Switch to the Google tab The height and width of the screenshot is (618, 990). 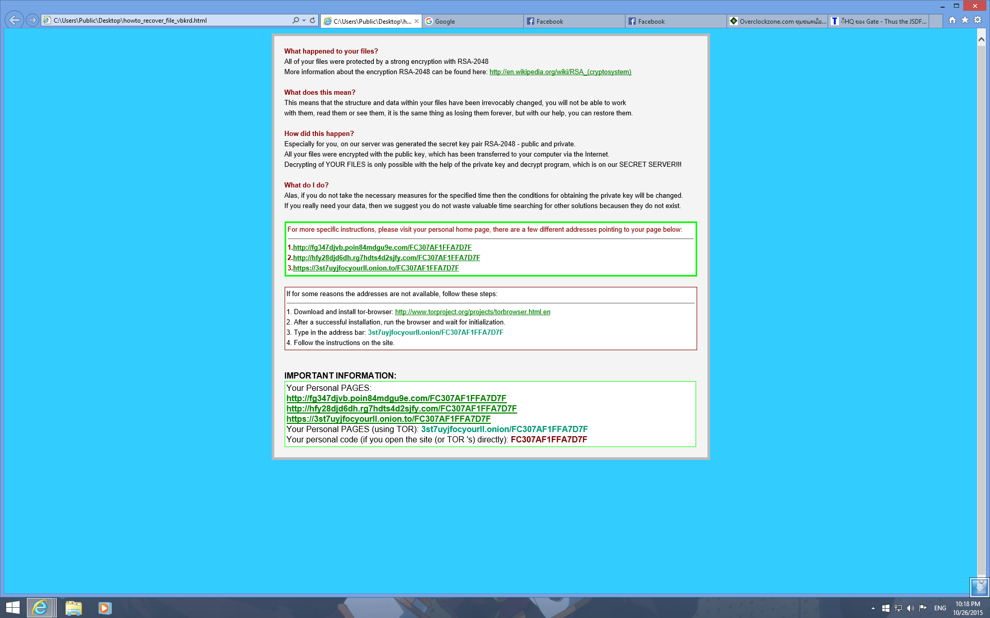tap(472, 21)
